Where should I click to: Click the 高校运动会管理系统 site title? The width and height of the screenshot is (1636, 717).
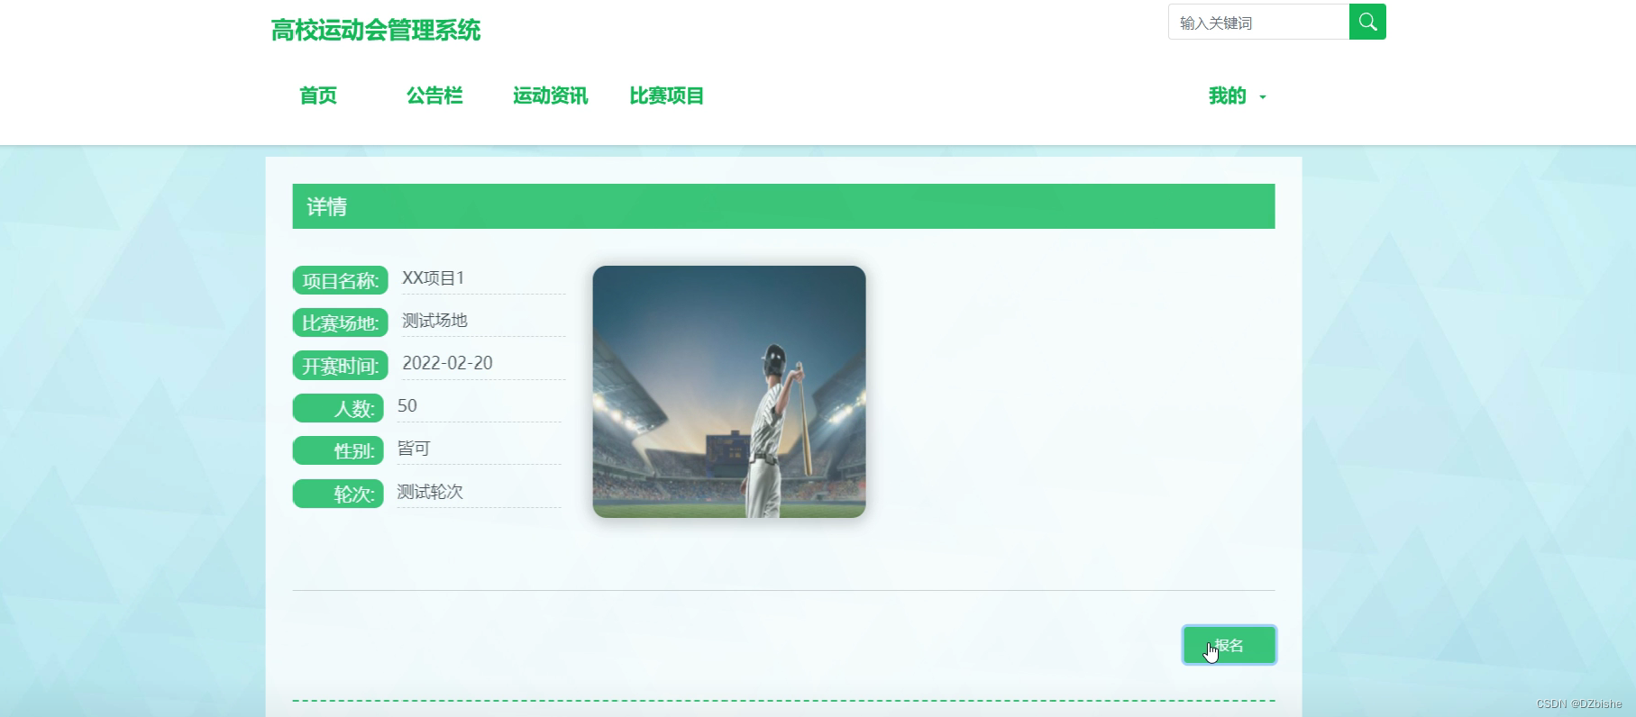pyautogui.click(x=376, y=31)
